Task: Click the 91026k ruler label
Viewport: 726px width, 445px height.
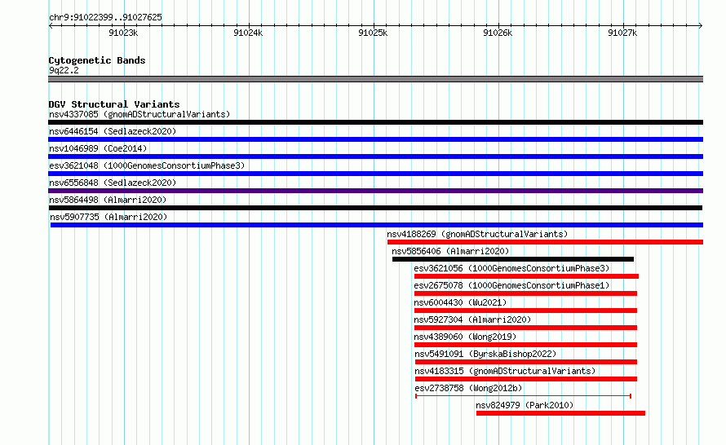Action: pyautogui.click(x=498, y=33)
